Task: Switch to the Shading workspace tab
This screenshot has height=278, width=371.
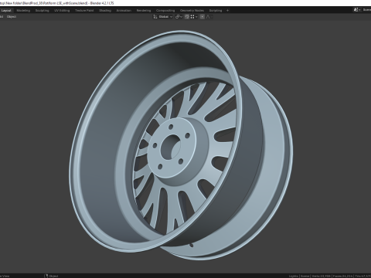Action: pos(105,11)
